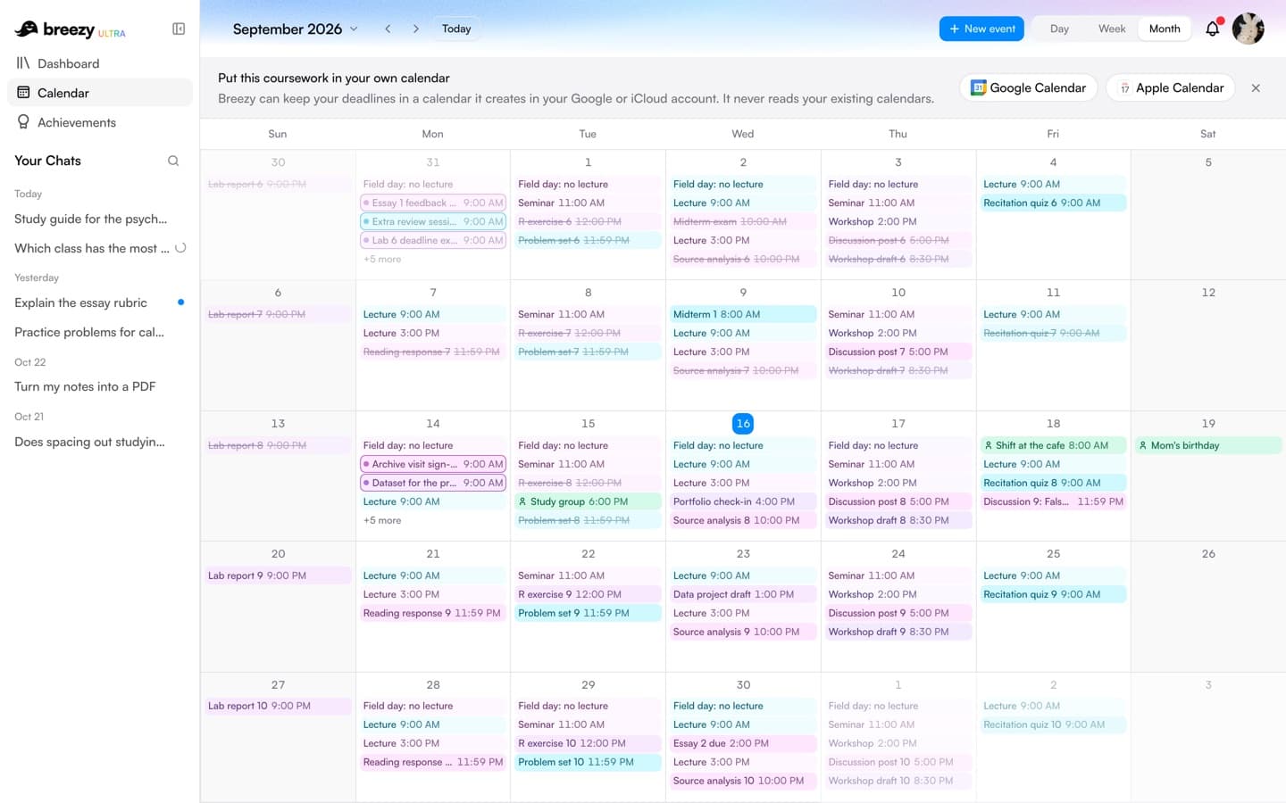Screen dimensions: 1286x803
Task: Click the Calendar icon in sidebar
Action: point(23,93)
